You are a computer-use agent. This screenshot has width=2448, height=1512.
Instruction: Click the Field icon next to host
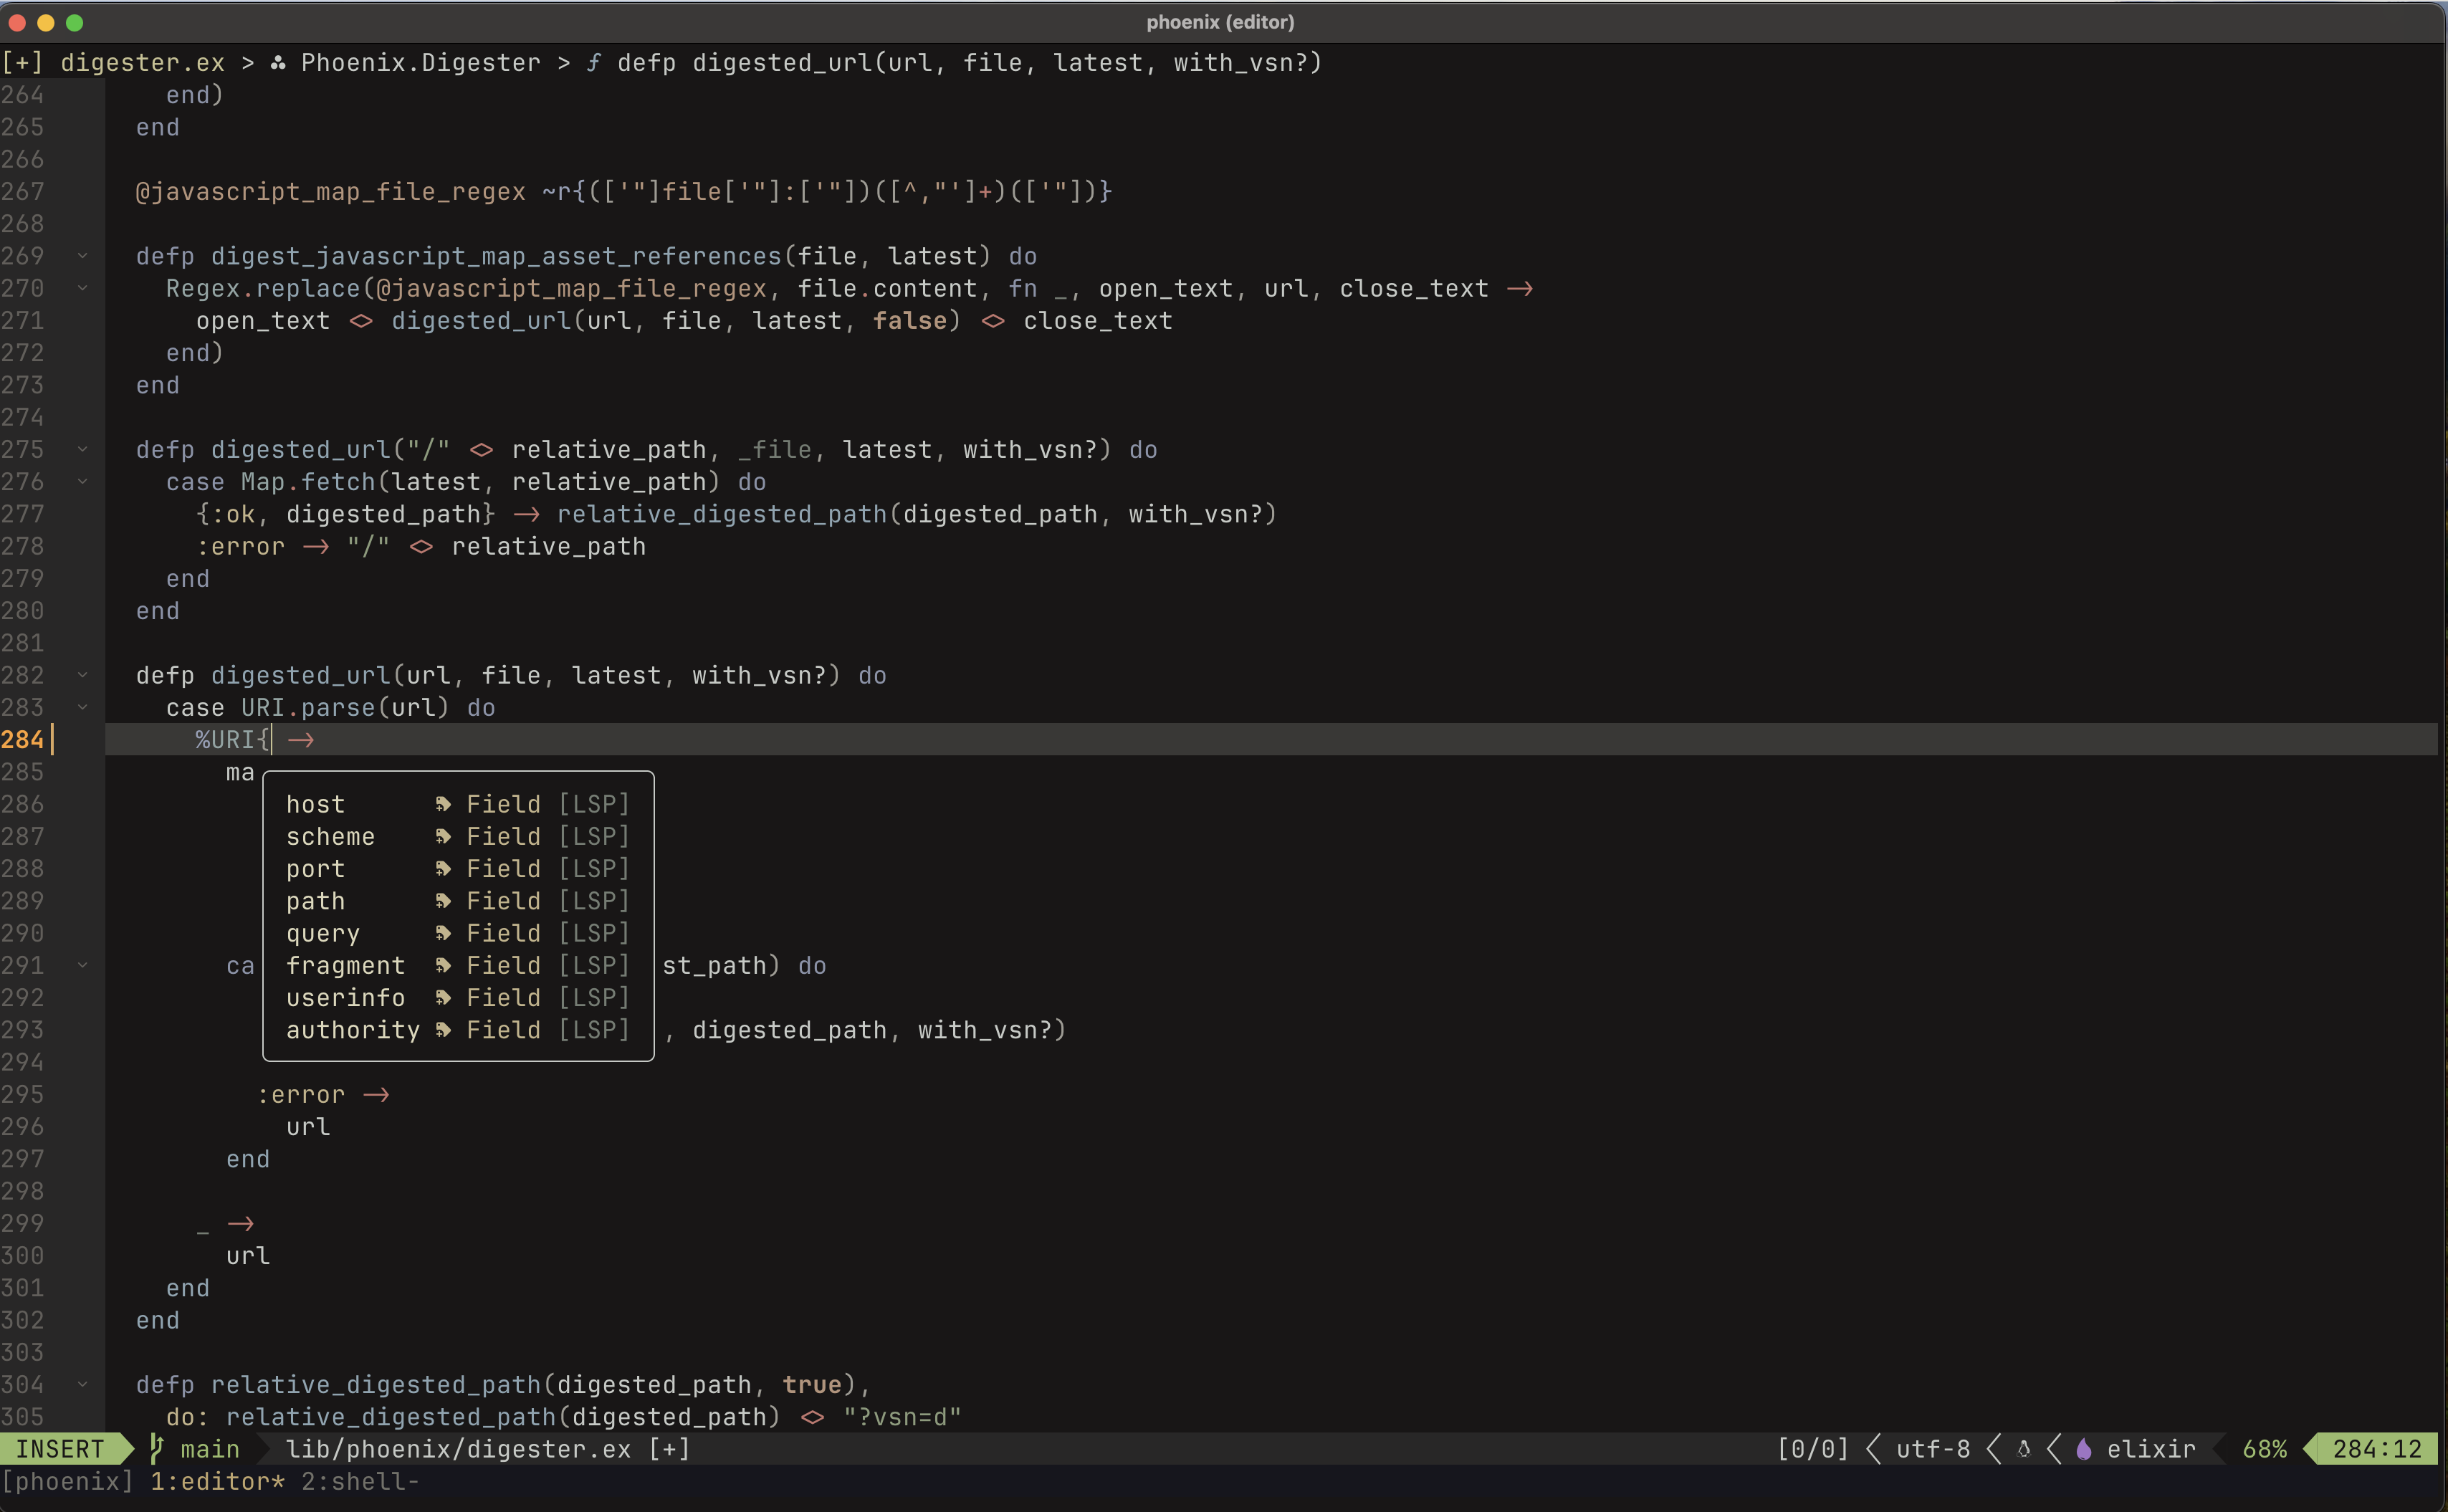point(443,804)
